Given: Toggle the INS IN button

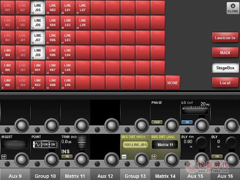Looking at the screenshot, I should [65, 156].
